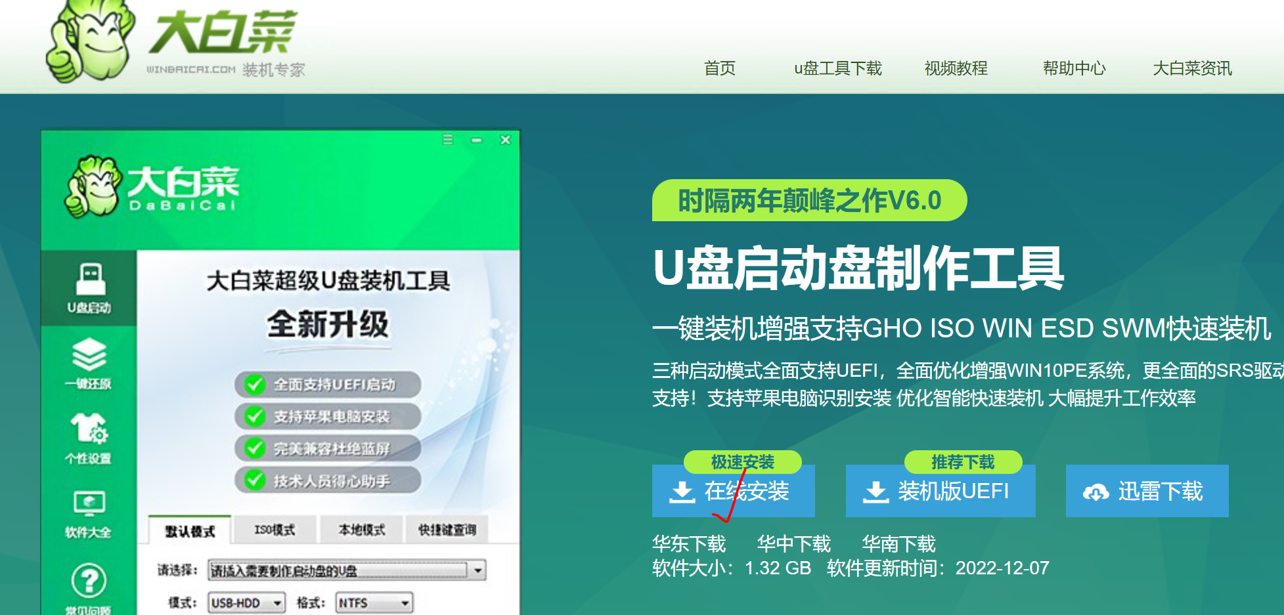Click the 在线安装 download button
The image size is (1284, 615).
(x=734, y=491)
